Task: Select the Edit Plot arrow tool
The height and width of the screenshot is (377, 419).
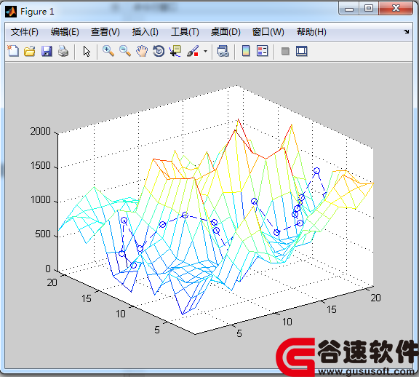Action: tap(87, 51)
